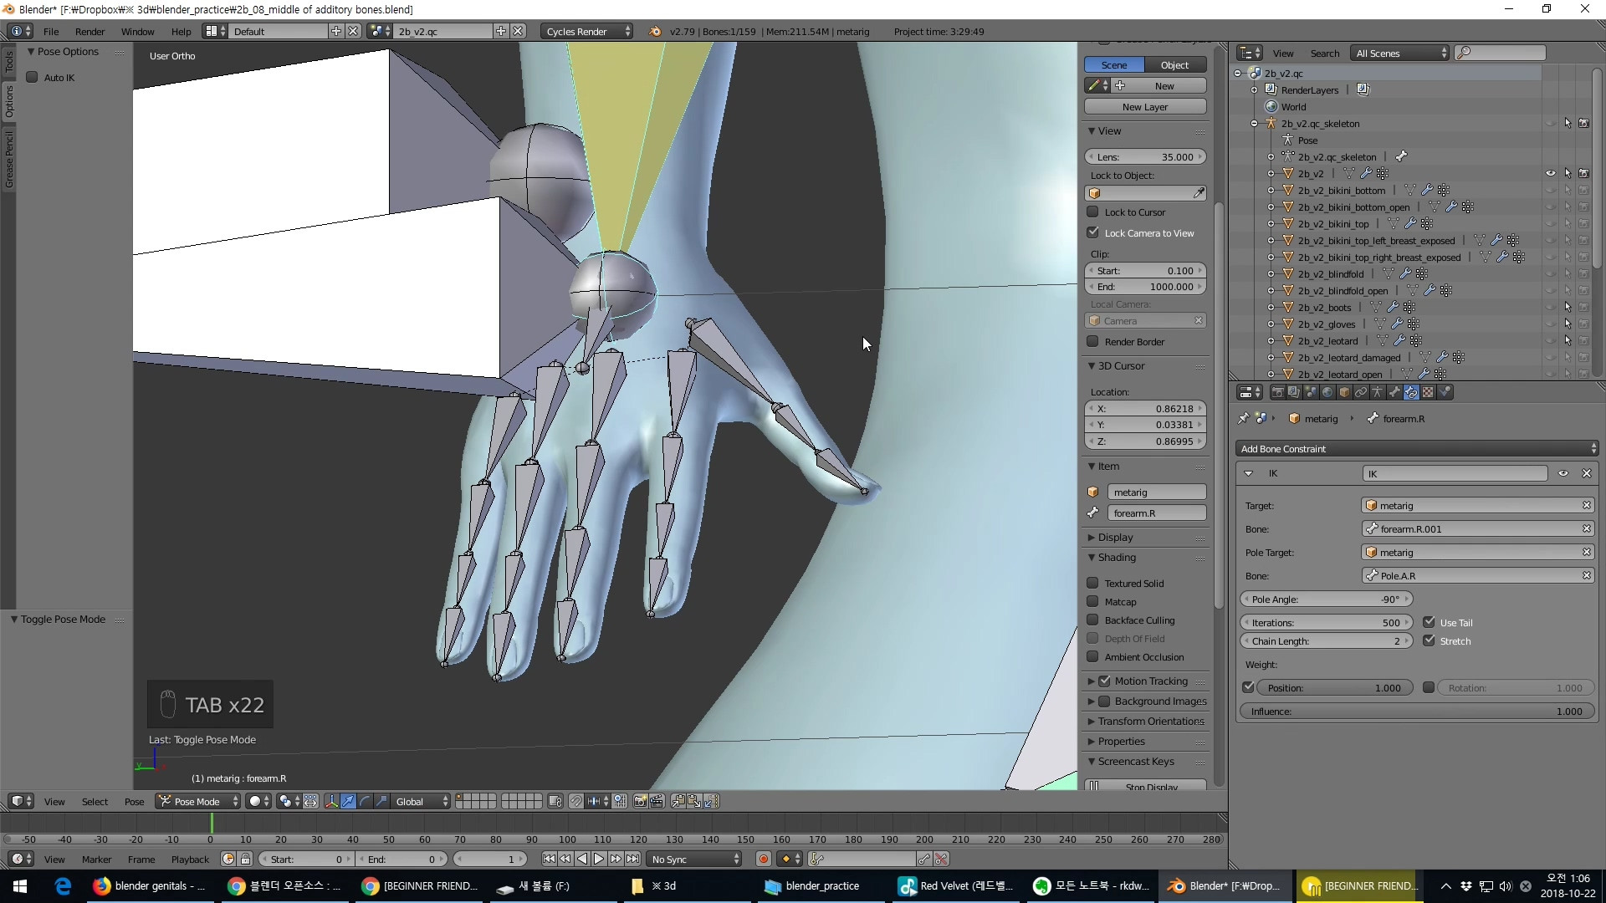Toggle the IK constraint eye visibility icon
Viewport: 1606px width, 903px height.
tap(1563, 473)
